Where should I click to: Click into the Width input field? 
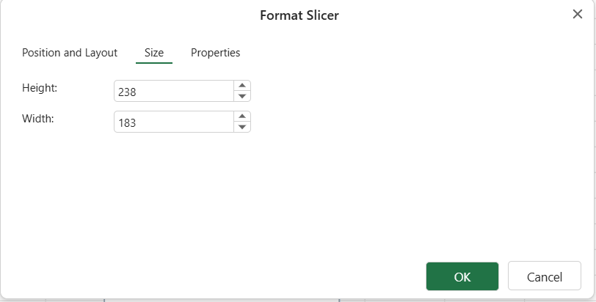pyautogui.click(x=174, y=122)
